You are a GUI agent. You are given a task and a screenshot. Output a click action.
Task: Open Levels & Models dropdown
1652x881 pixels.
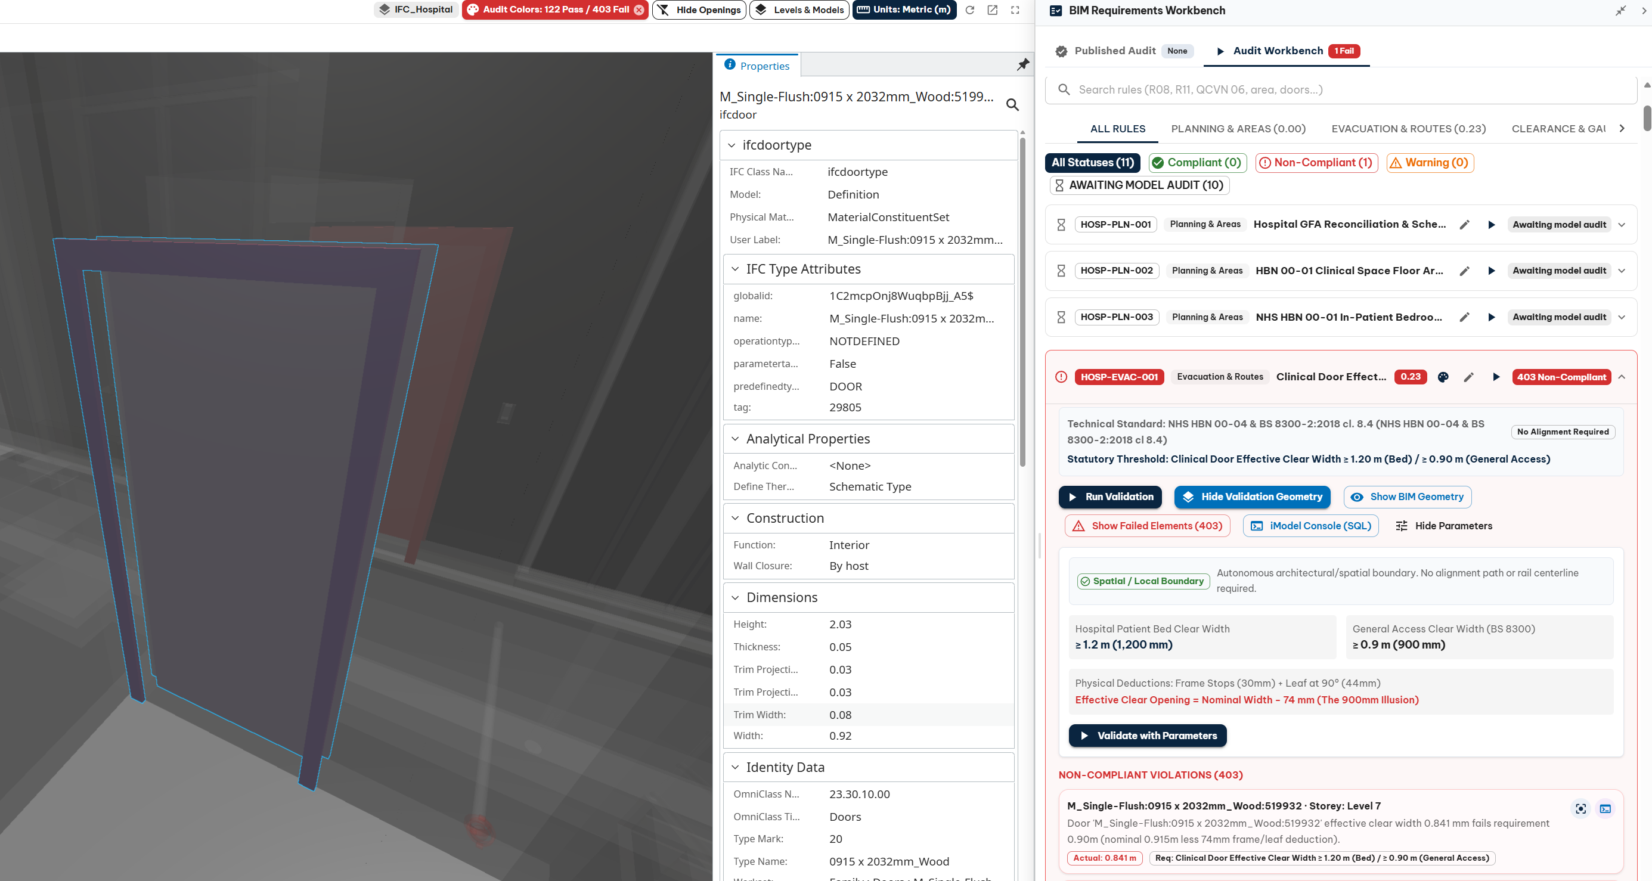coord(799,10)
